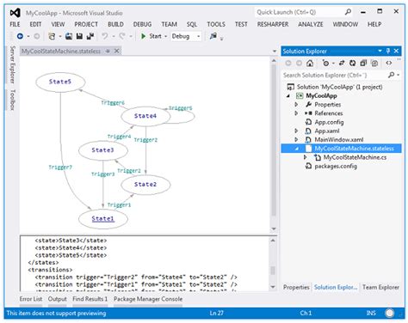This screenshot has width=408, height=323.
Task: Click the New Project toolbar icon
Action: tap(52, 36)
